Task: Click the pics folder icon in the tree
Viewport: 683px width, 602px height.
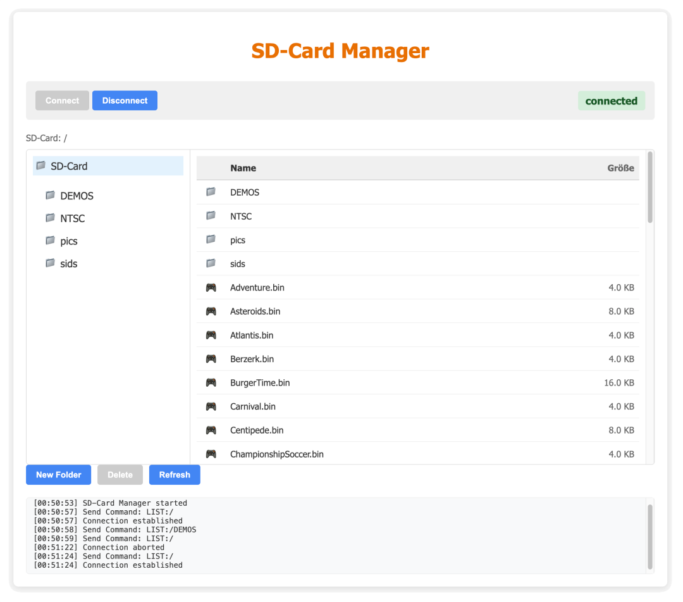Action: click(x=51, y=241)
